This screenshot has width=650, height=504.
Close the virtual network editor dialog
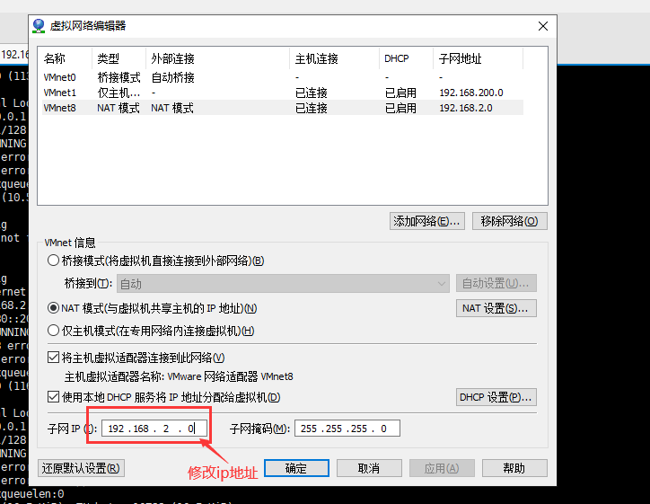542,26
